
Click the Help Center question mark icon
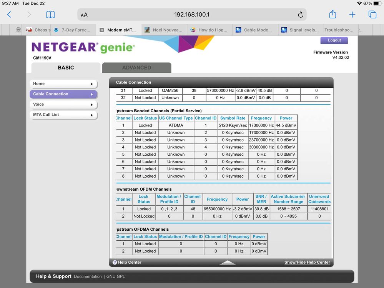pyautogui.click(x=115, y=263)
